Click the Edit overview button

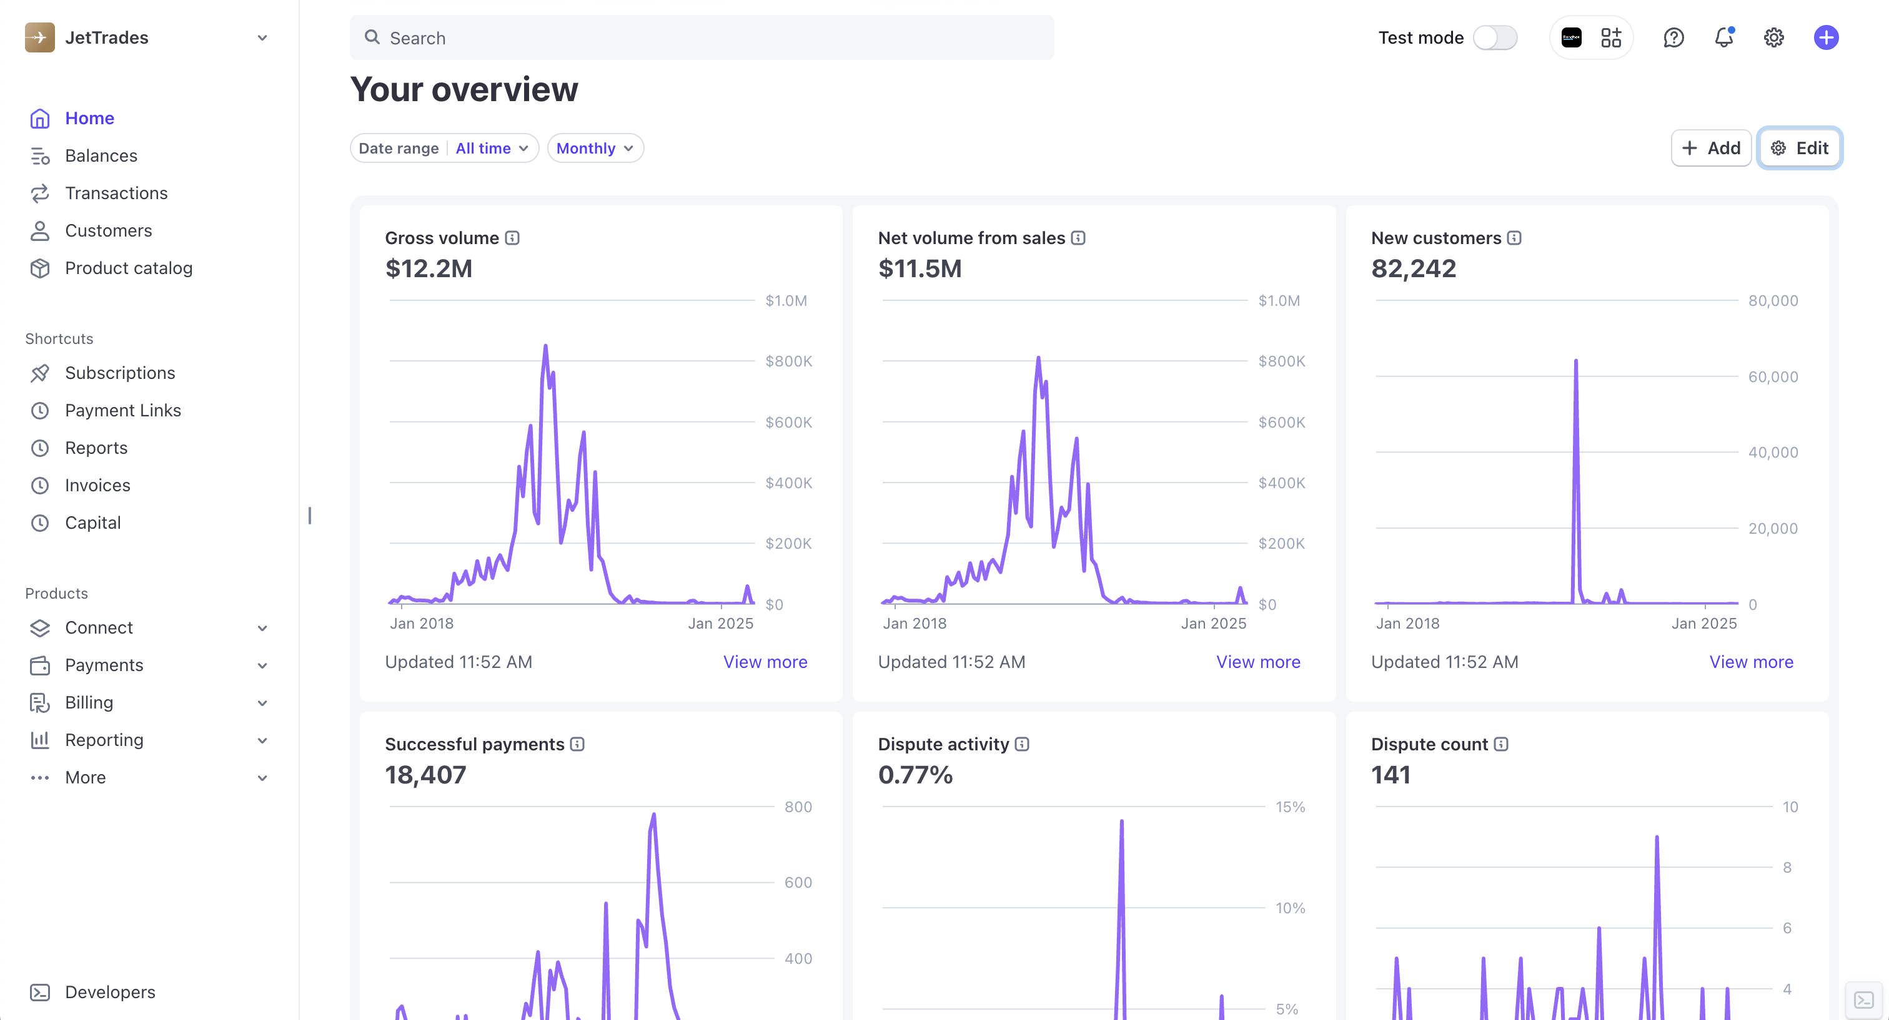point(1799,148)
